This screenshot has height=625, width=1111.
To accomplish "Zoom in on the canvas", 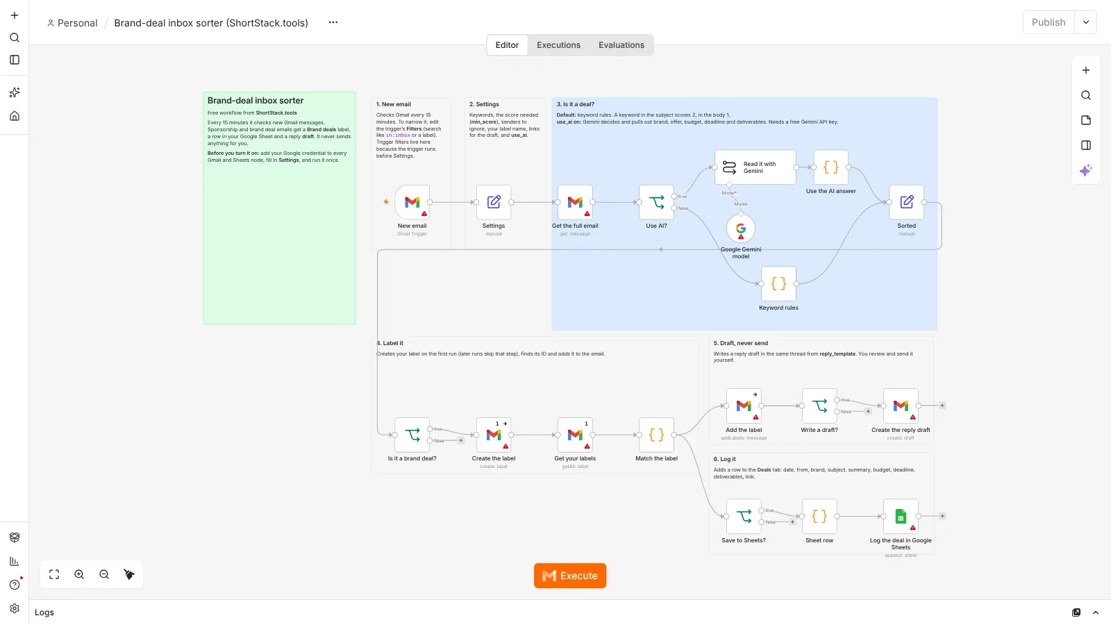I will [x=79, y=574].
